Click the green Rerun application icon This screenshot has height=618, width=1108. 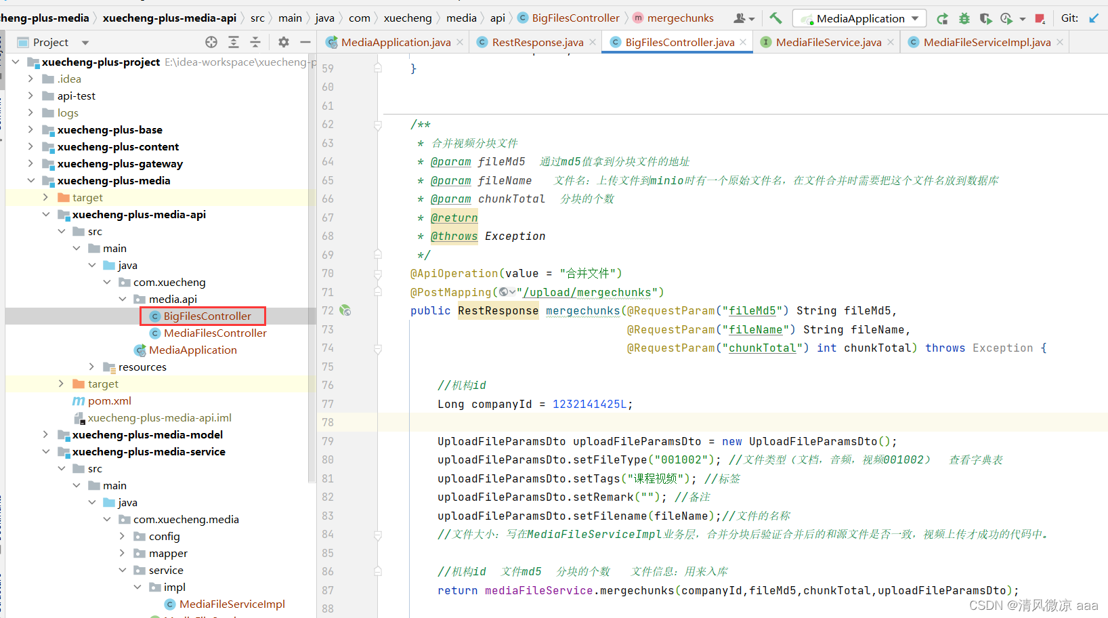[942, 18]
